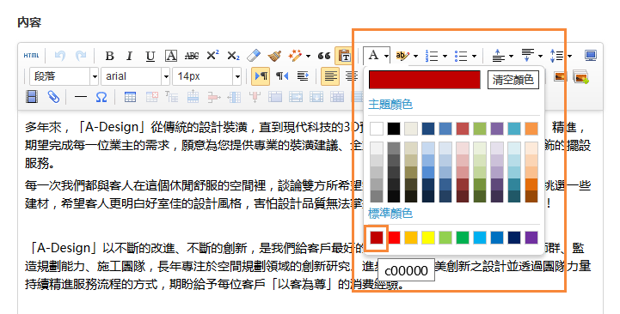Click the undo arrow icon
Viewport: 620px width, 314px height.
click(x=60, y=56)
